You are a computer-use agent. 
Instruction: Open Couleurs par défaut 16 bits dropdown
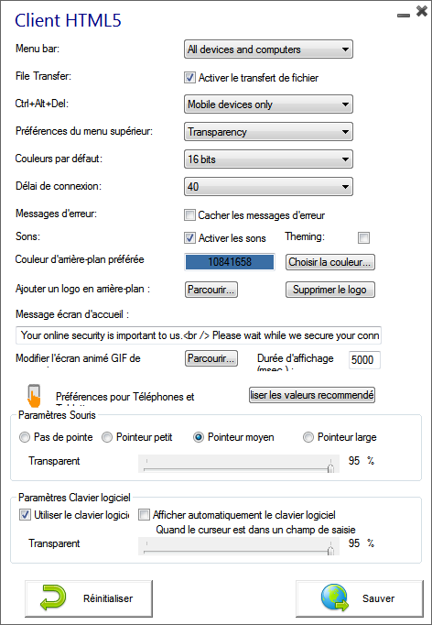268,159
